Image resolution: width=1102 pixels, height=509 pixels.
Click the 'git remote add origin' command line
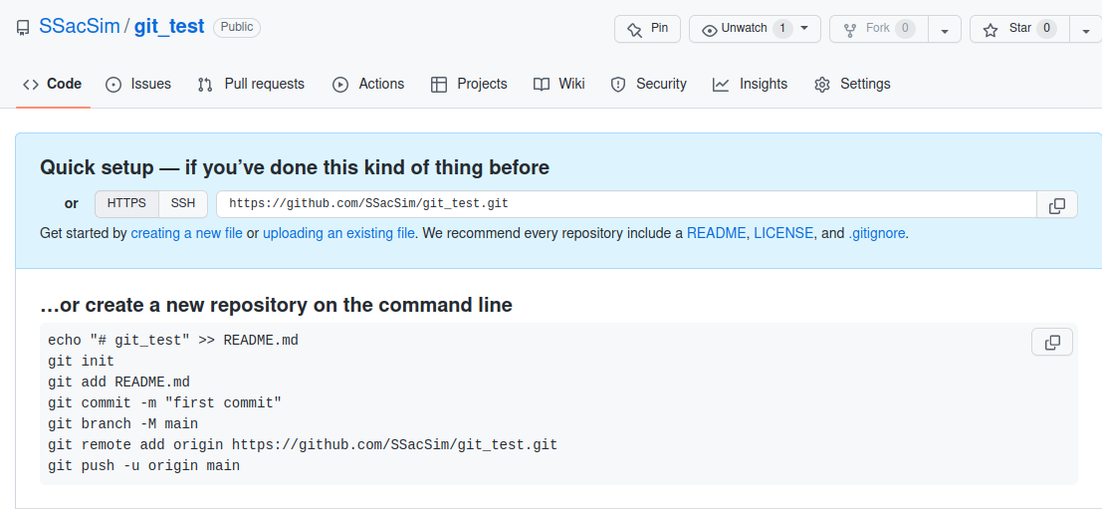tap(303, 445)
